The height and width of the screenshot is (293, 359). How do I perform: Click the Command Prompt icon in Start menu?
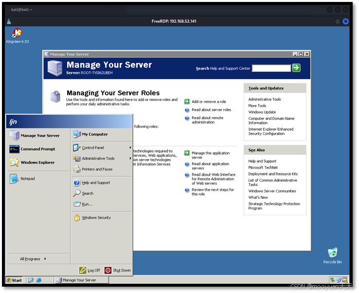pos(14,149)
